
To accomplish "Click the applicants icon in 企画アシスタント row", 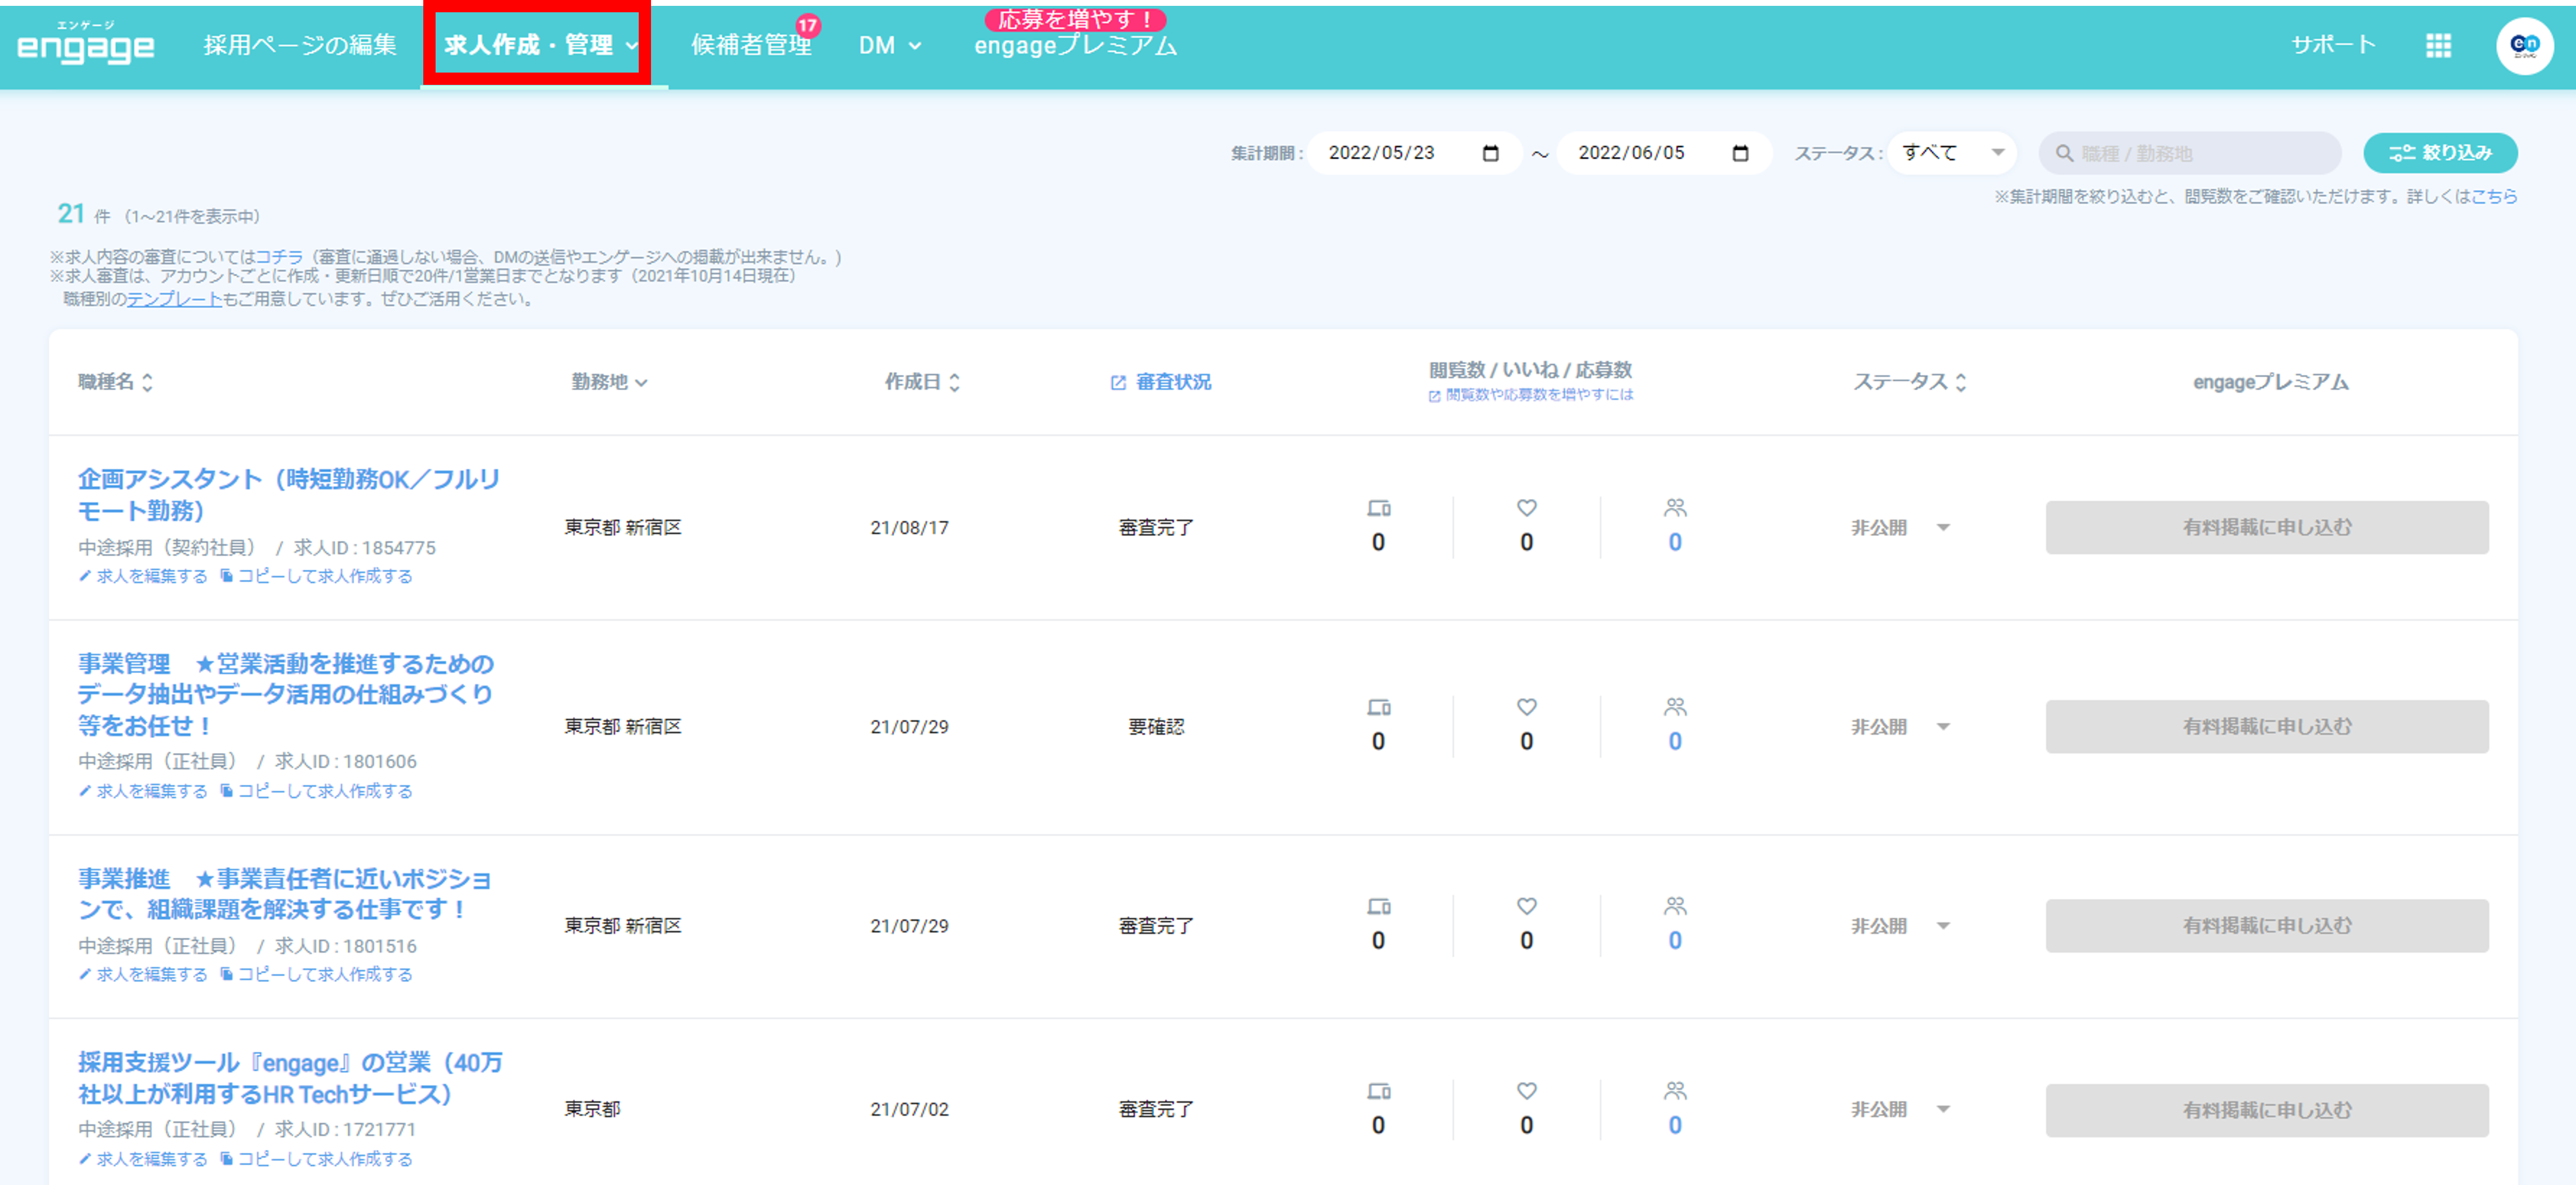I will (1675, 507).
